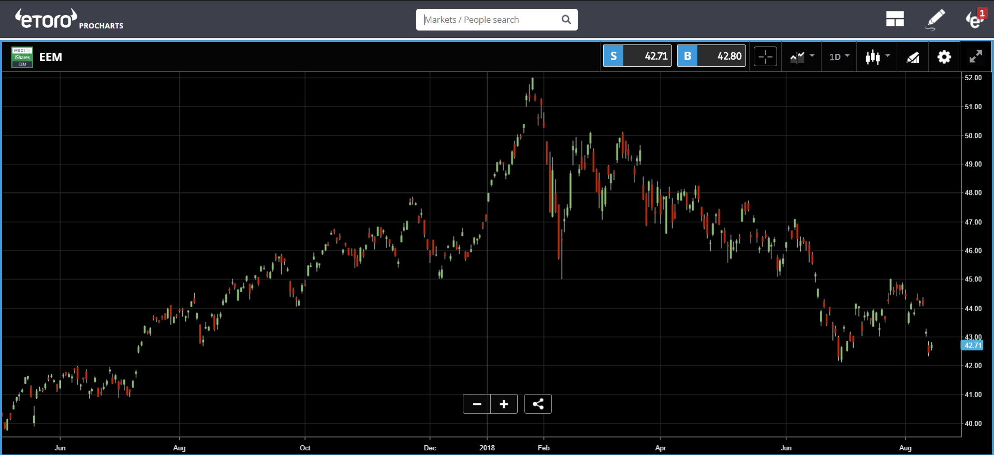Click the Buy button at 42.80
The width and height of the screenshot is (994, 455).
[x=711, y=56]
